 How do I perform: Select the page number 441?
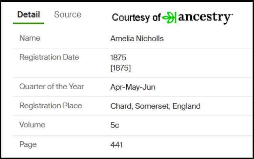pyautogui.click(x=116, y=144)
